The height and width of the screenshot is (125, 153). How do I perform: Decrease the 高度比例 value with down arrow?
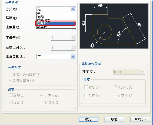(x=73, y=49)
